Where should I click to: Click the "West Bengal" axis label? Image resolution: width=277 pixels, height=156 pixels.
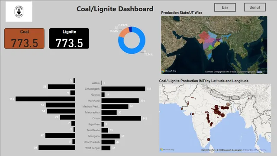click(92, 148)
